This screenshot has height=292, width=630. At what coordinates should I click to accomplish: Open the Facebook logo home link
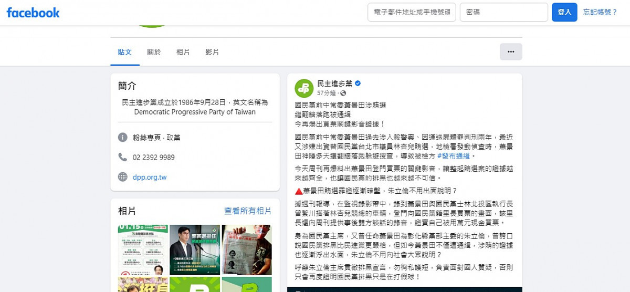(33, 12)
